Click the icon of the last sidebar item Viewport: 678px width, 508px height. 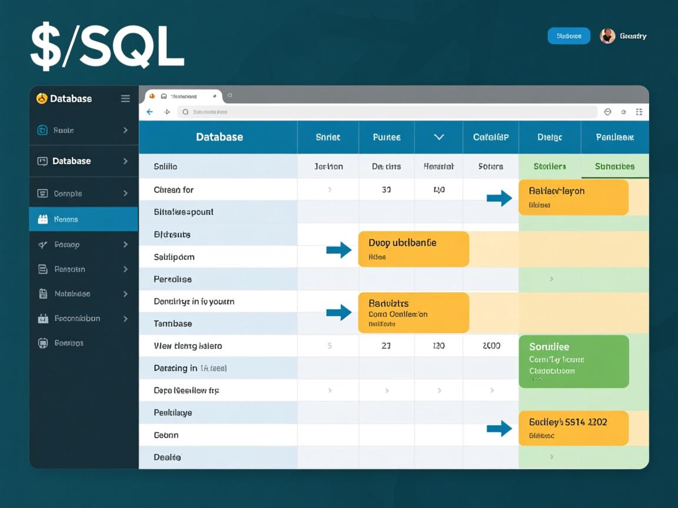point(42,343)
